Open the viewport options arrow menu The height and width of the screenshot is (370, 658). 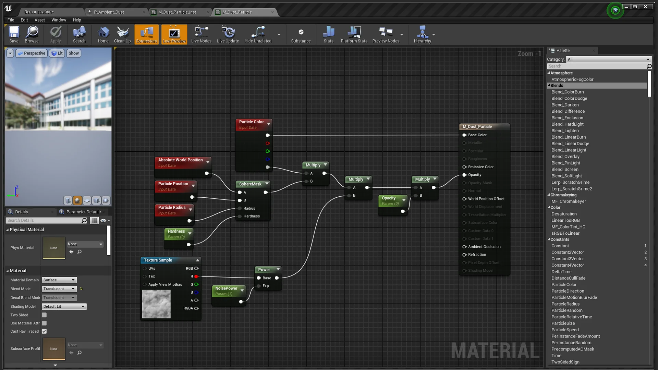point(10,53)
